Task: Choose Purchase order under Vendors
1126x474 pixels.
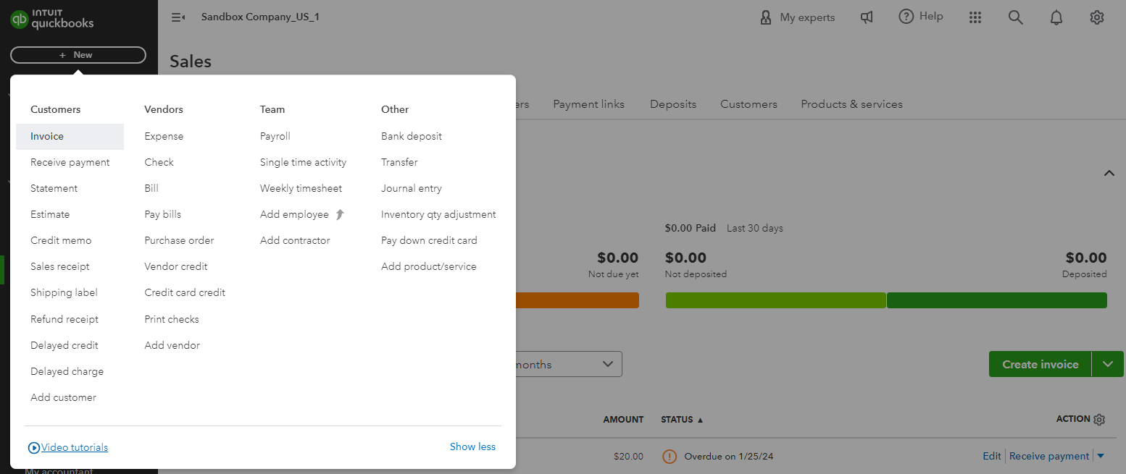Action: point(179,240)
